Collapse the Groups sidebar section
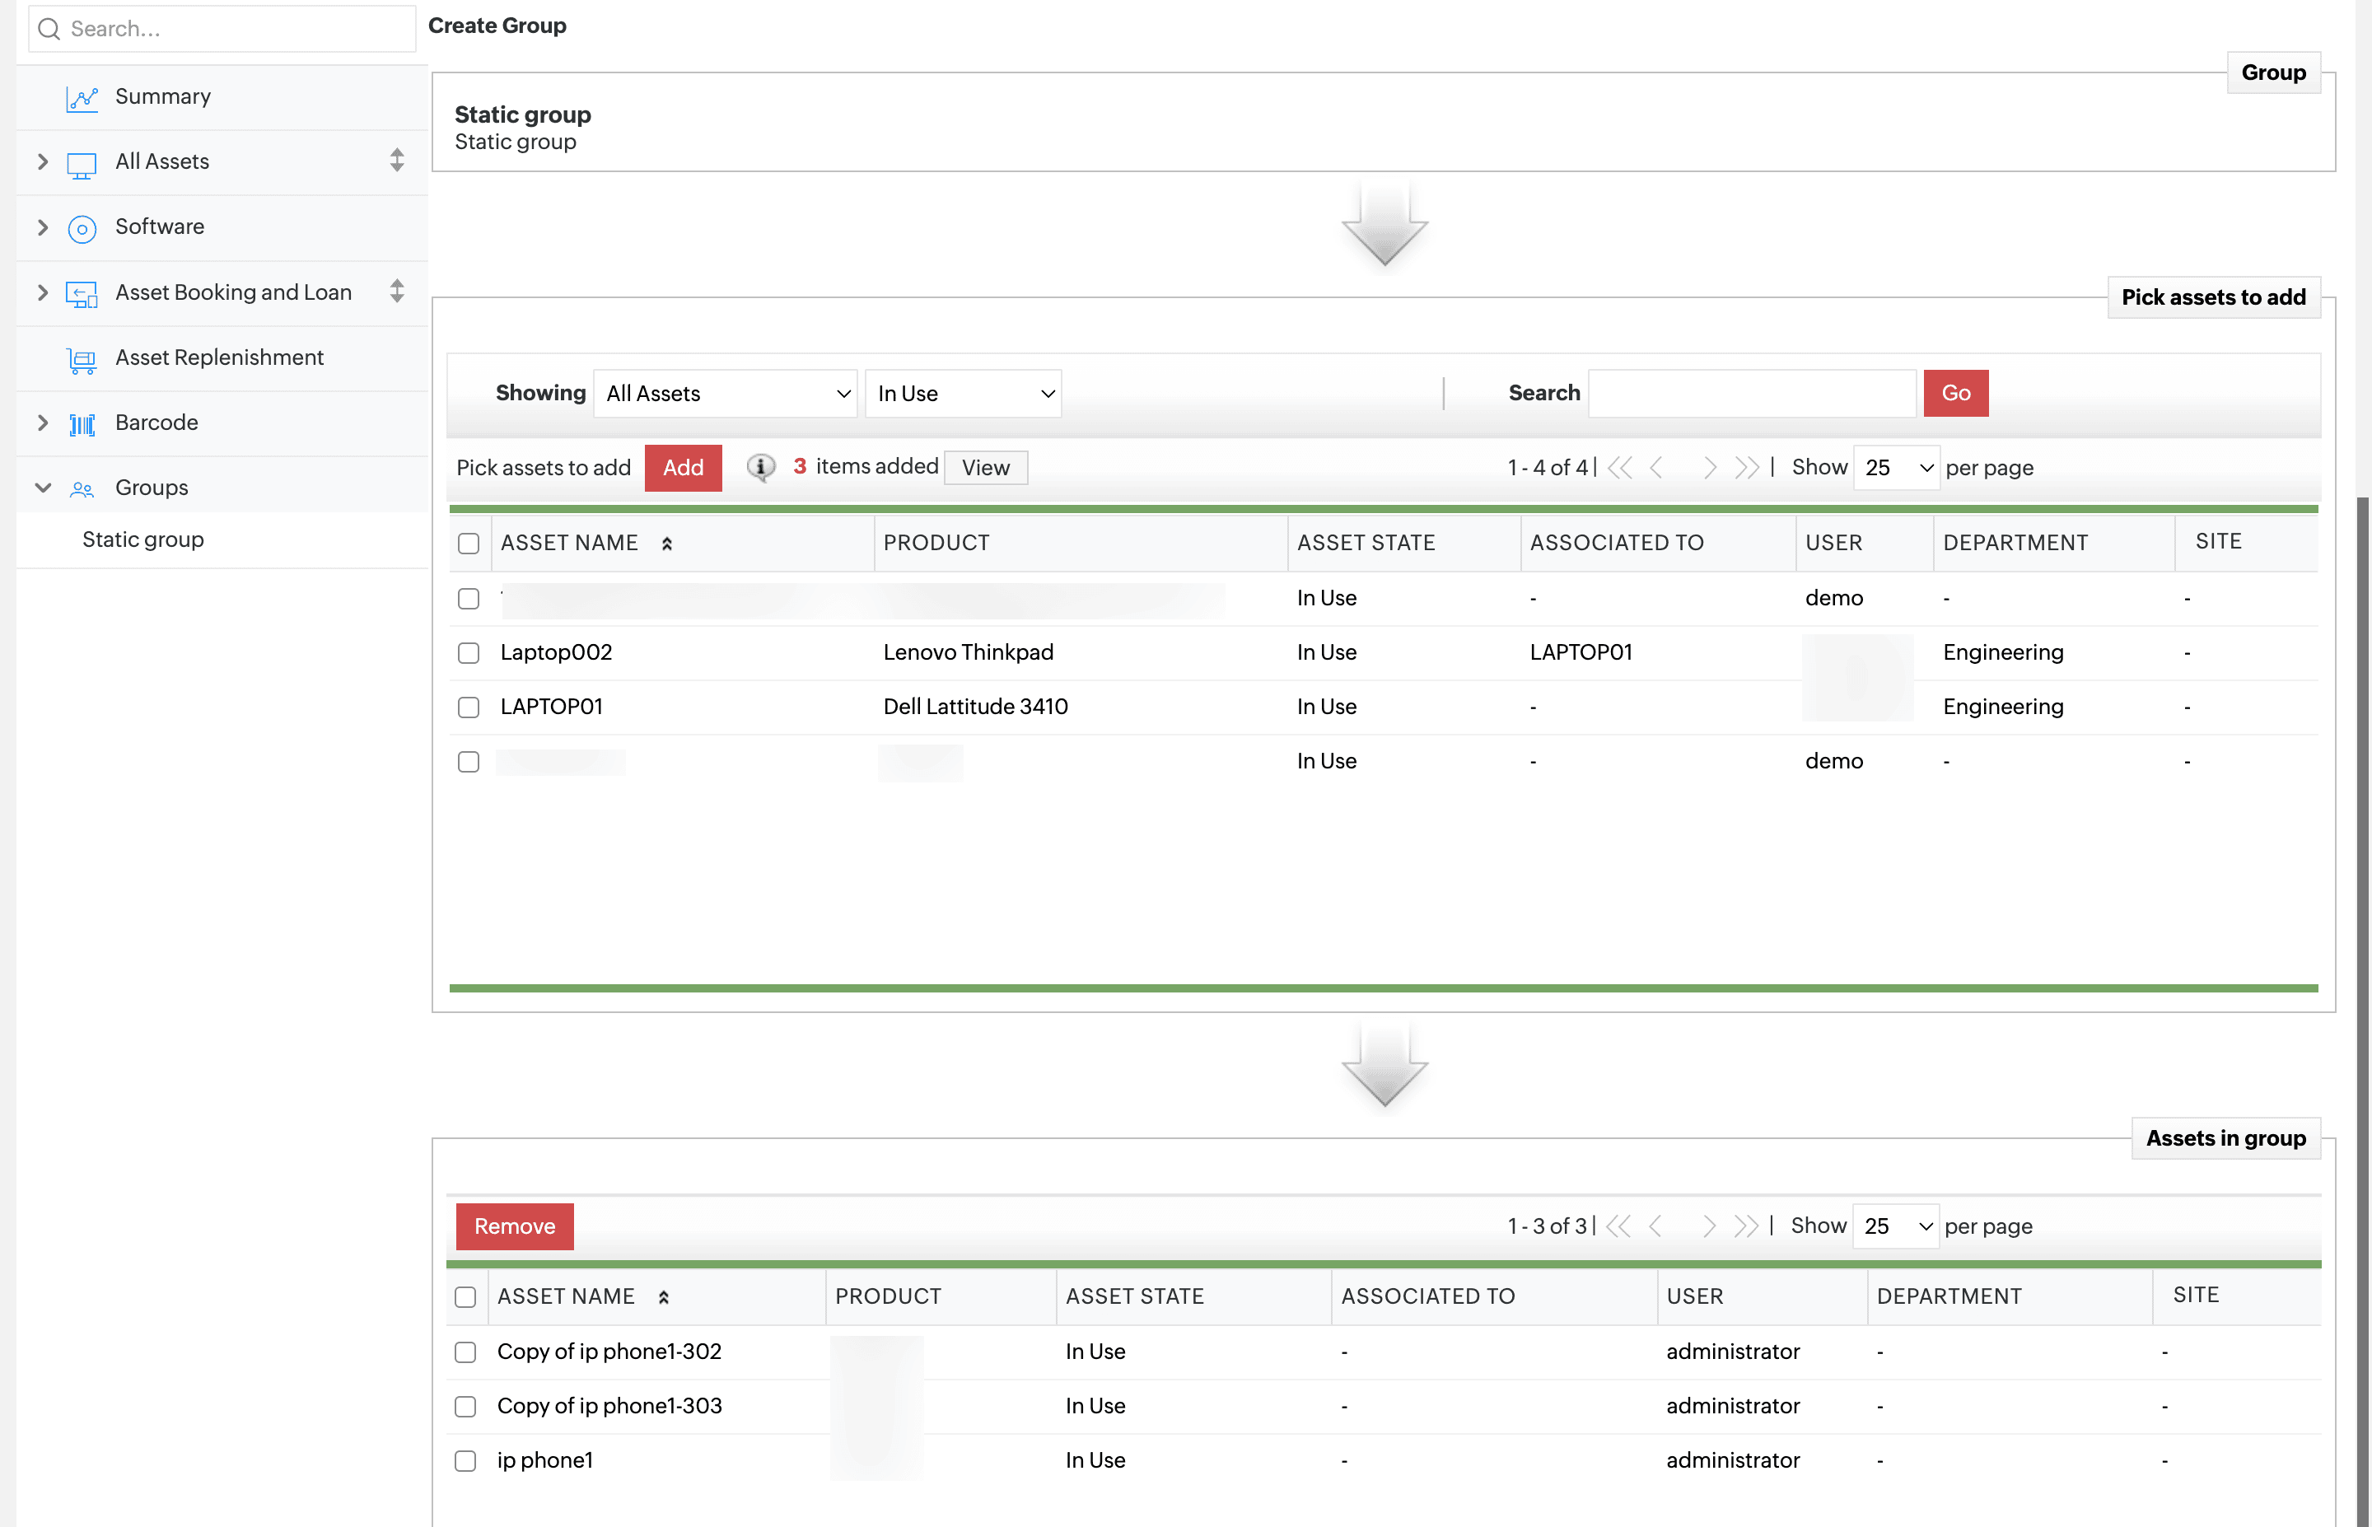This screenshot has height=1527, width=2372. click(43, 488)
